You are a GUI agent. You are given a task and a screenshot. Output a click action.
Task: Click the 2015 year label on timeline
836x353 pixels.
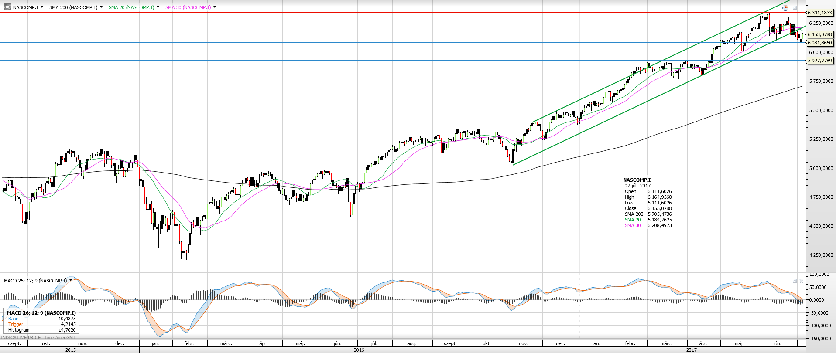[x=71, y=350]
